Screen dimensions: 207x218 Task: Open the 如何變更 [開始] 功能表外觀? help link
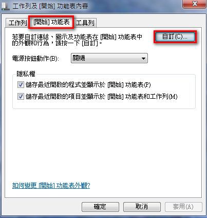(x=51, y=186)
